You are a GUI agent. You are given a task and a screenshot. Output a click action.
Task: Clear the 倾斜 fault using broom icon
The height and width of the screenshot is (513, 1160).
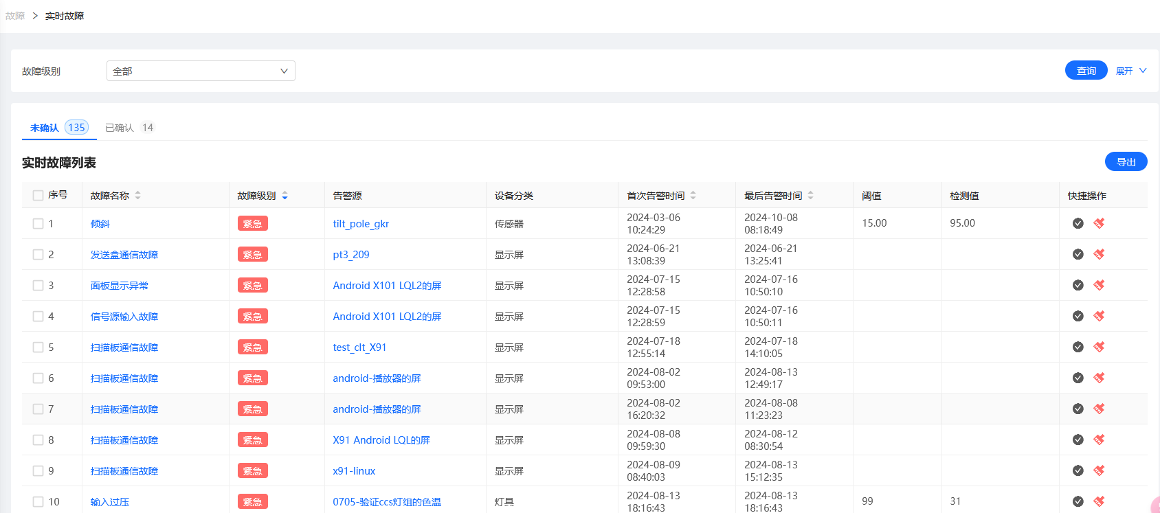1099,223
